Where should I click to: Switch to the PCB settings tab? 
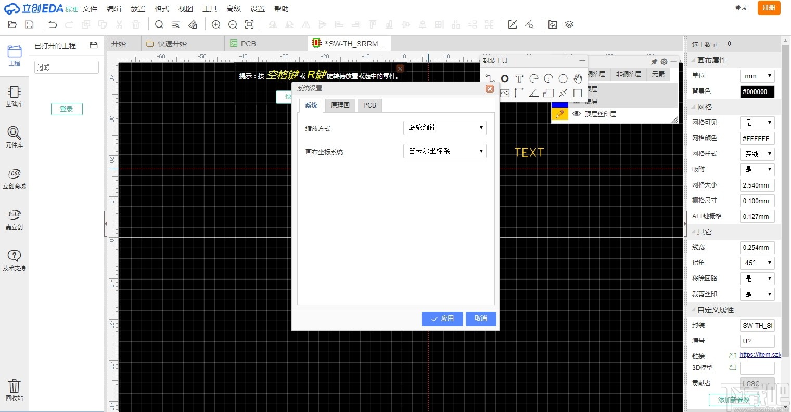point(369,105)
